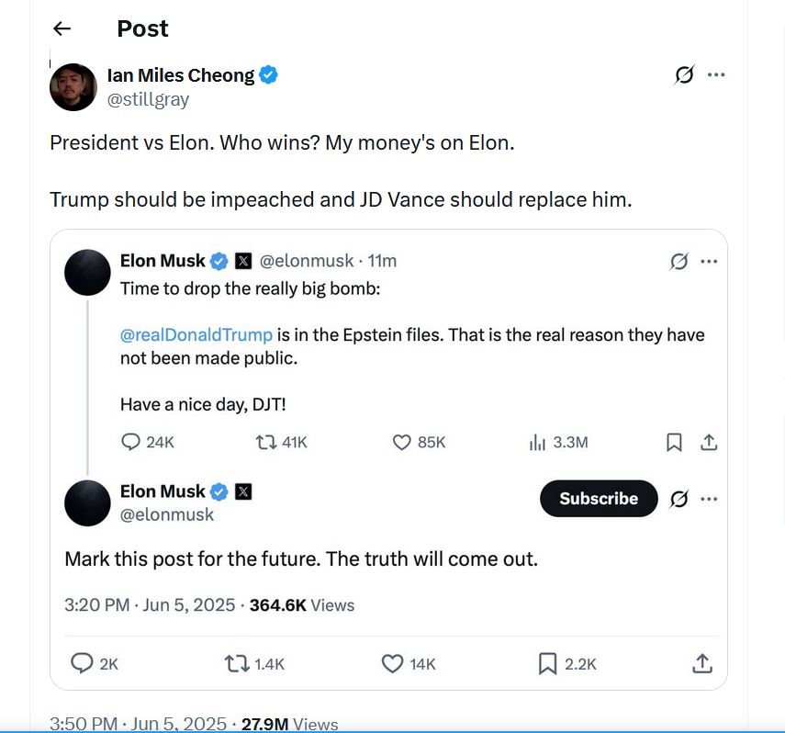Screen dimensions: 785x733
Task: Open more options beside Subscribe button
Action: pos(709,499)
